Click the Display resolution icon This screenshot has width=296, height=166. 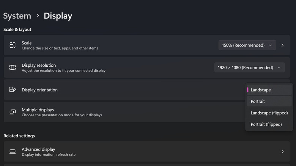[13, 67]
